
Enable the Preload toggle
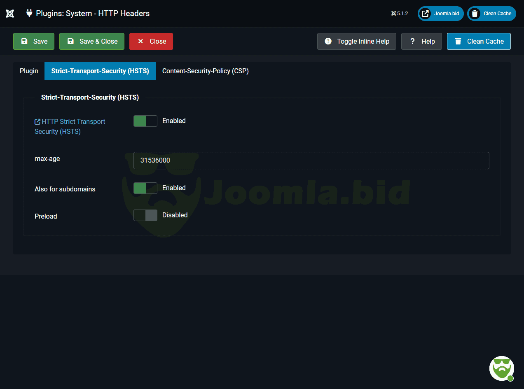coord(145,215)
